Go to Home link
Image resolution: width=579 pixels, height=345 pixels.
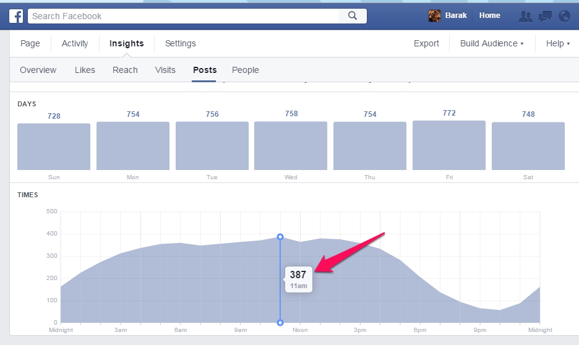(489, 16)
